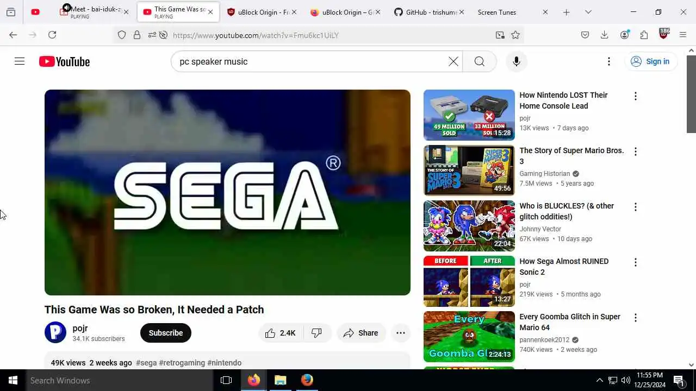Switch to the pinned YouTube tab
This screenshot has height=391, width=696.
click(35, 12)
